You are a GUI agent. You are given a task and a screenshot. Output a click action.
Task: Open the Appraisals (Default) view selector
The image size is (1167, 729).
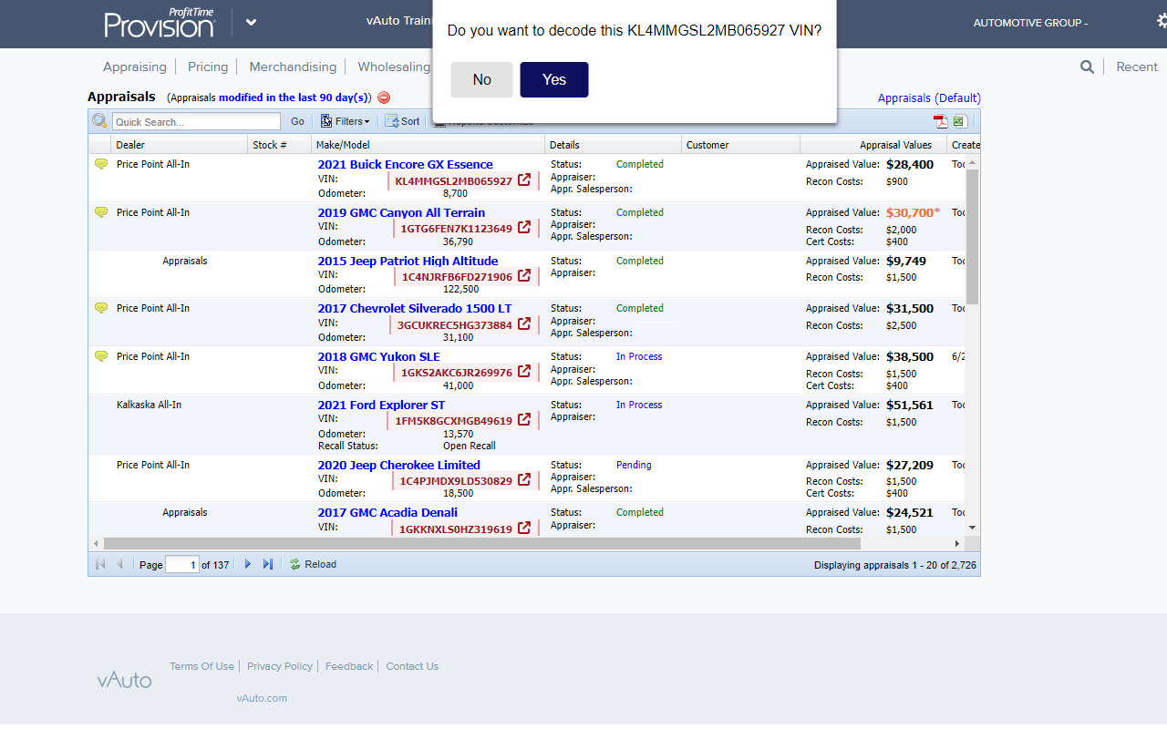(x=928, y=98)
